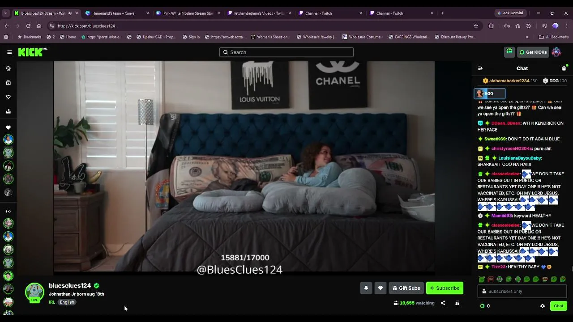Open the Sign In bookmark
This screenshot has width=573, height=322.
click(x=191, y=37)
